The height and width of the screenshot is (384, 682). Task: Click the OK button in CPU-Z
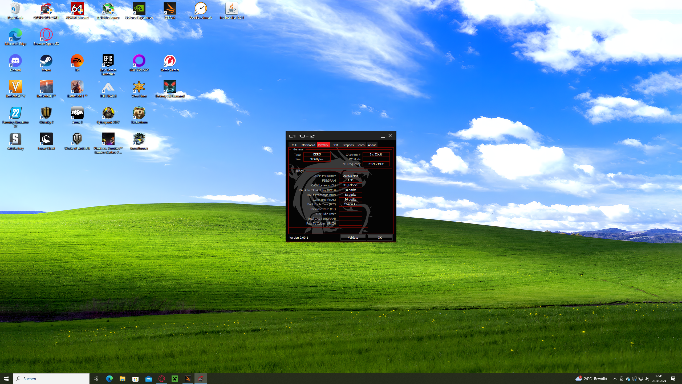(380, 238)
